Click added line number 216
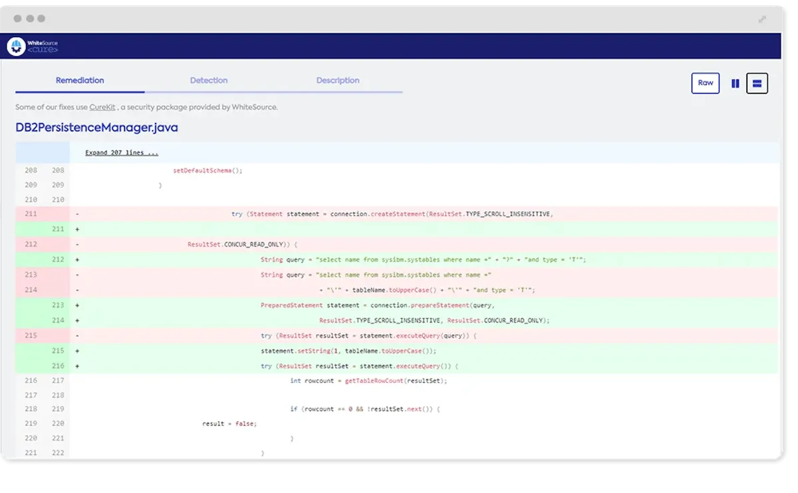Screen dimensions: 798x493 point(58,366)
